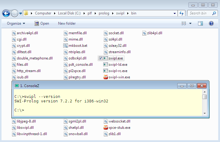This screenshot has width=220, height=142.
Task: Select isub.dll file name
Action: (23, 77)
